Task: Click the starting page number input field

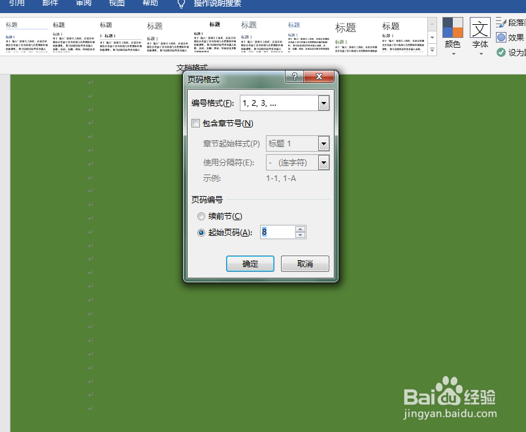Action: point(279,232)
